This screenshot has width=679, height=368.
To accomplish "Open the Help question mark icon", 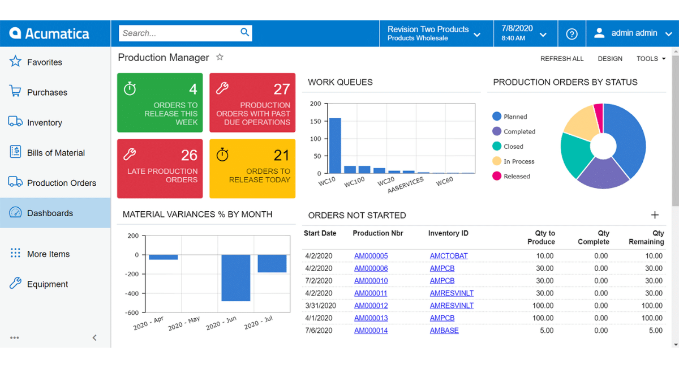I will (571, 33).
